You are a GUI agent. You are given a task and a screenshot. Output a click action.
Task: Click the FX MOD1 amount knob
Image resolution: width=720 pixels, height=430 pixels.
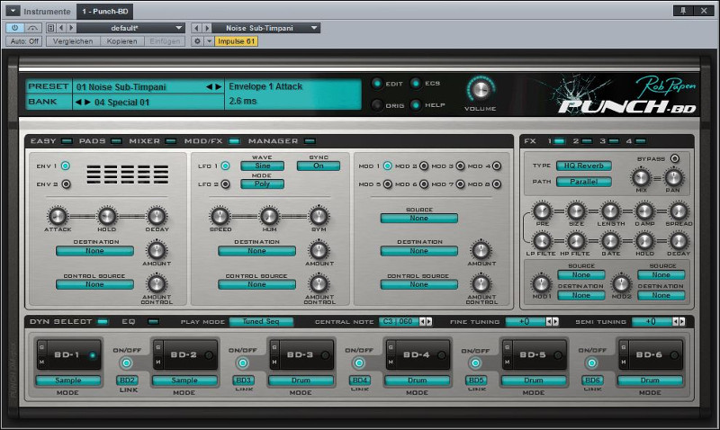coord(542,283)
